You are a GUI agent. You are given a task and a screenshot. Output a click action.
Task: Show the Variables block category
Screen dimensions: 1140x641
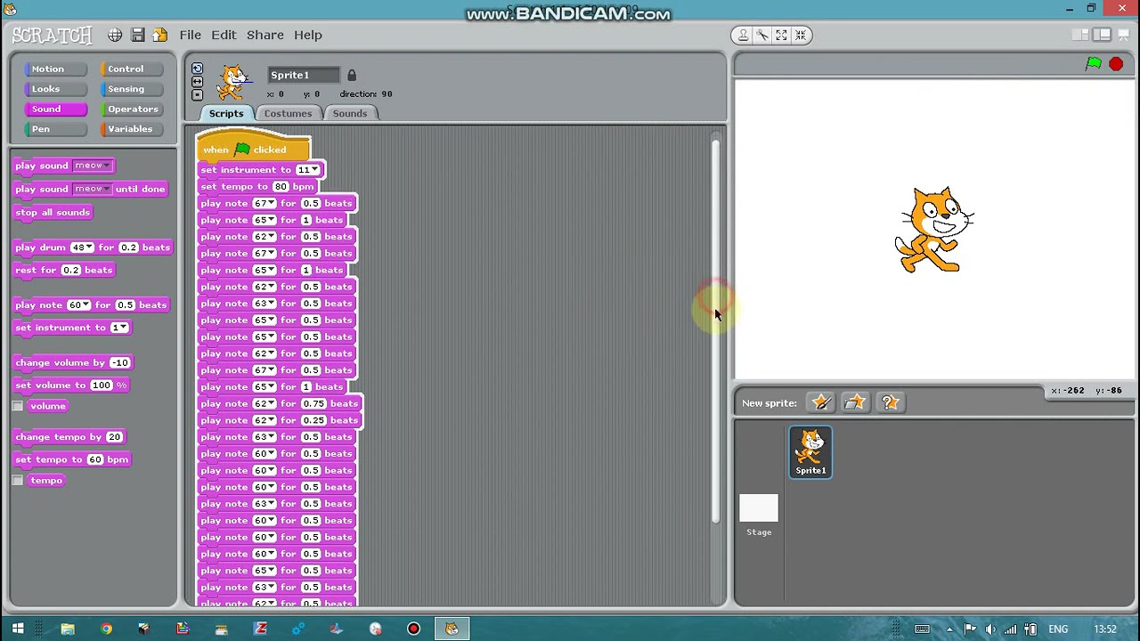click(x=130, y=129)
